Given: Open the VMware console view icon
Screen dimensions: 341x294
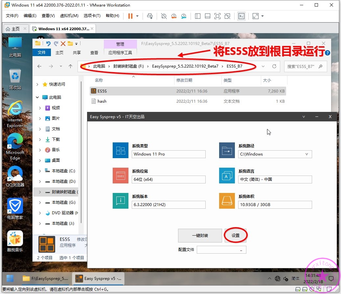Looking at the screenshot, I should (241, 16).
